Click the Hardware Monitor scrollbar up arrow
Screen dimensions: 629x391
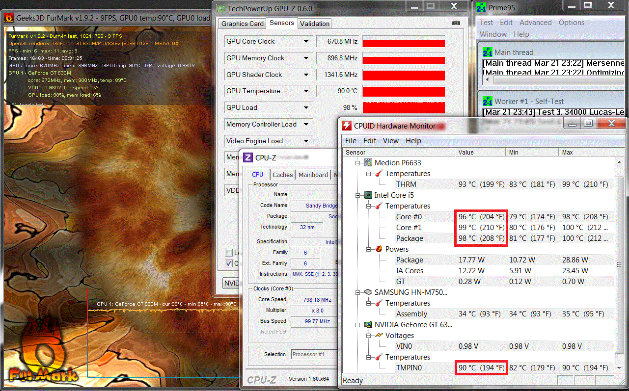click(x=620, y=162)
